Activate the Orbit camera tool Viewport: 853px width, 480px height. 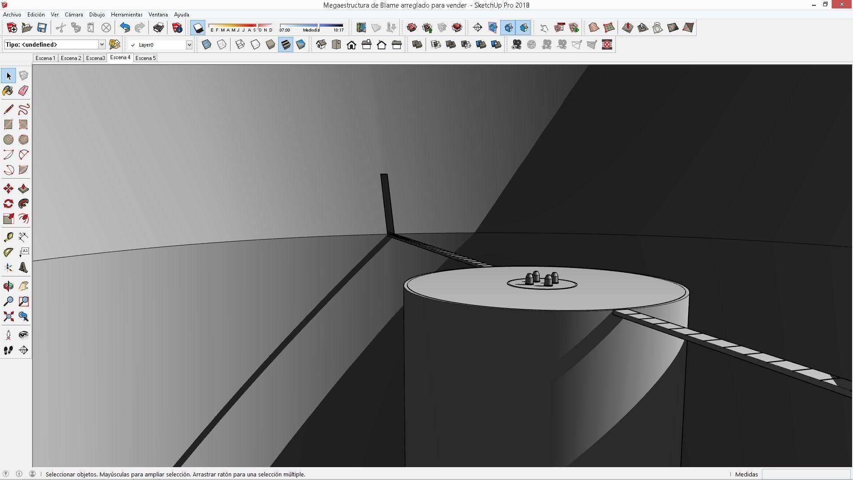[x=8, y=286]
